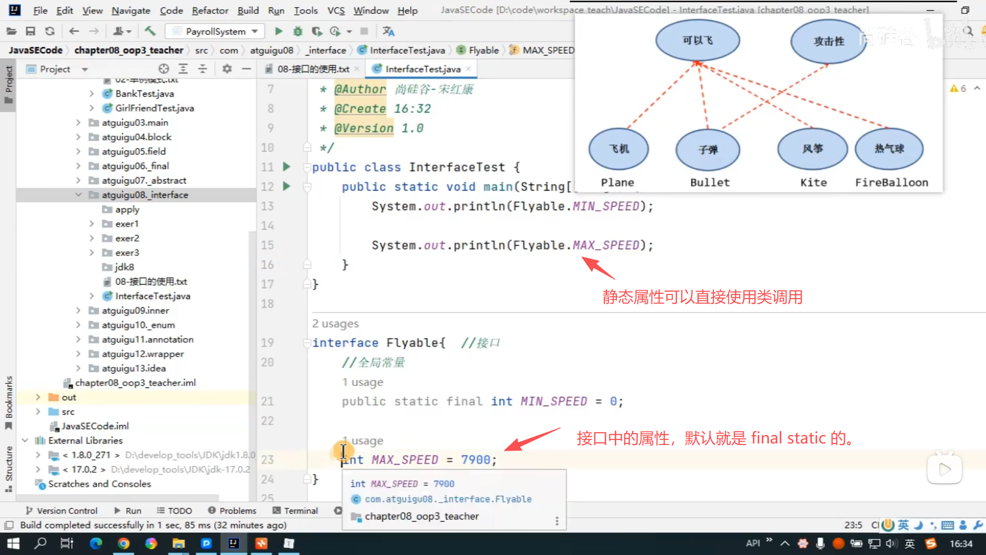
Task: Click Synchronize refresh icon in toolbar
Action: pos(50,31)
